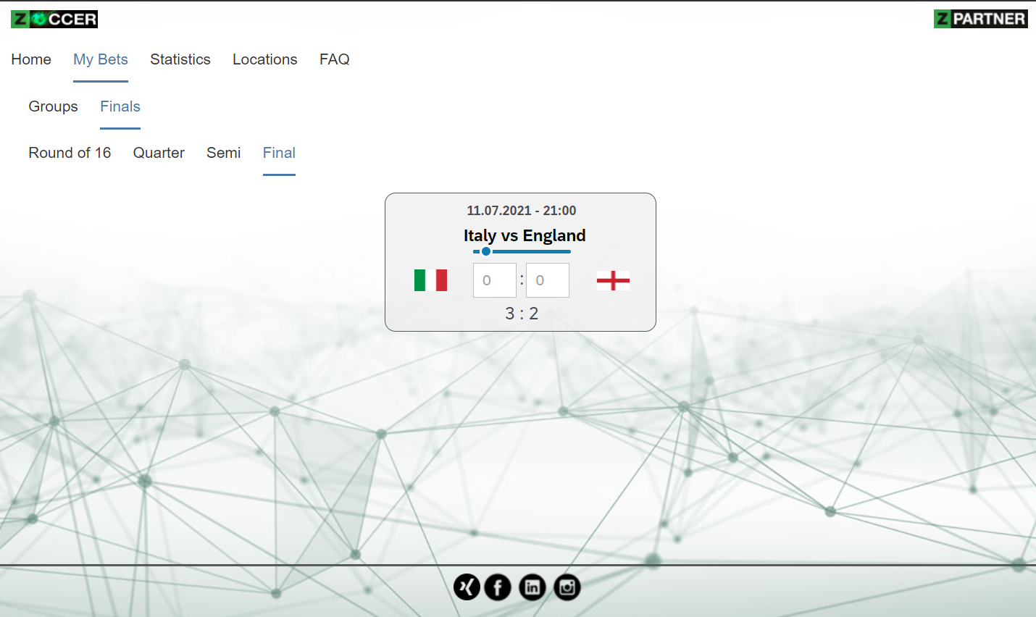The height and width of the screenshot is (617, 1036).
Task: Open the Statistics page
Action: 180,59
